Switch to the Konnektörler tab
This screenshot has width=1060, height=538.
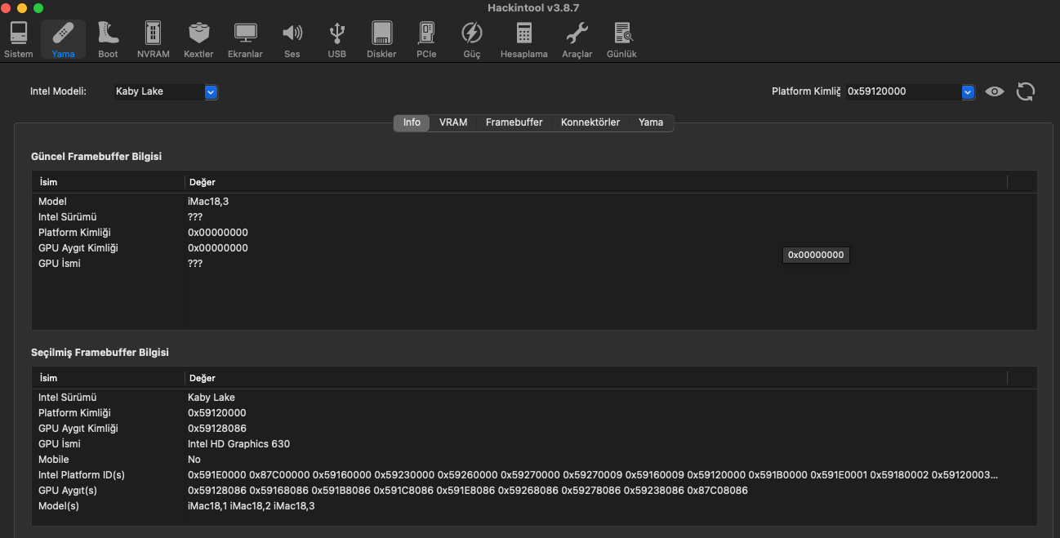tap(590, 122)
